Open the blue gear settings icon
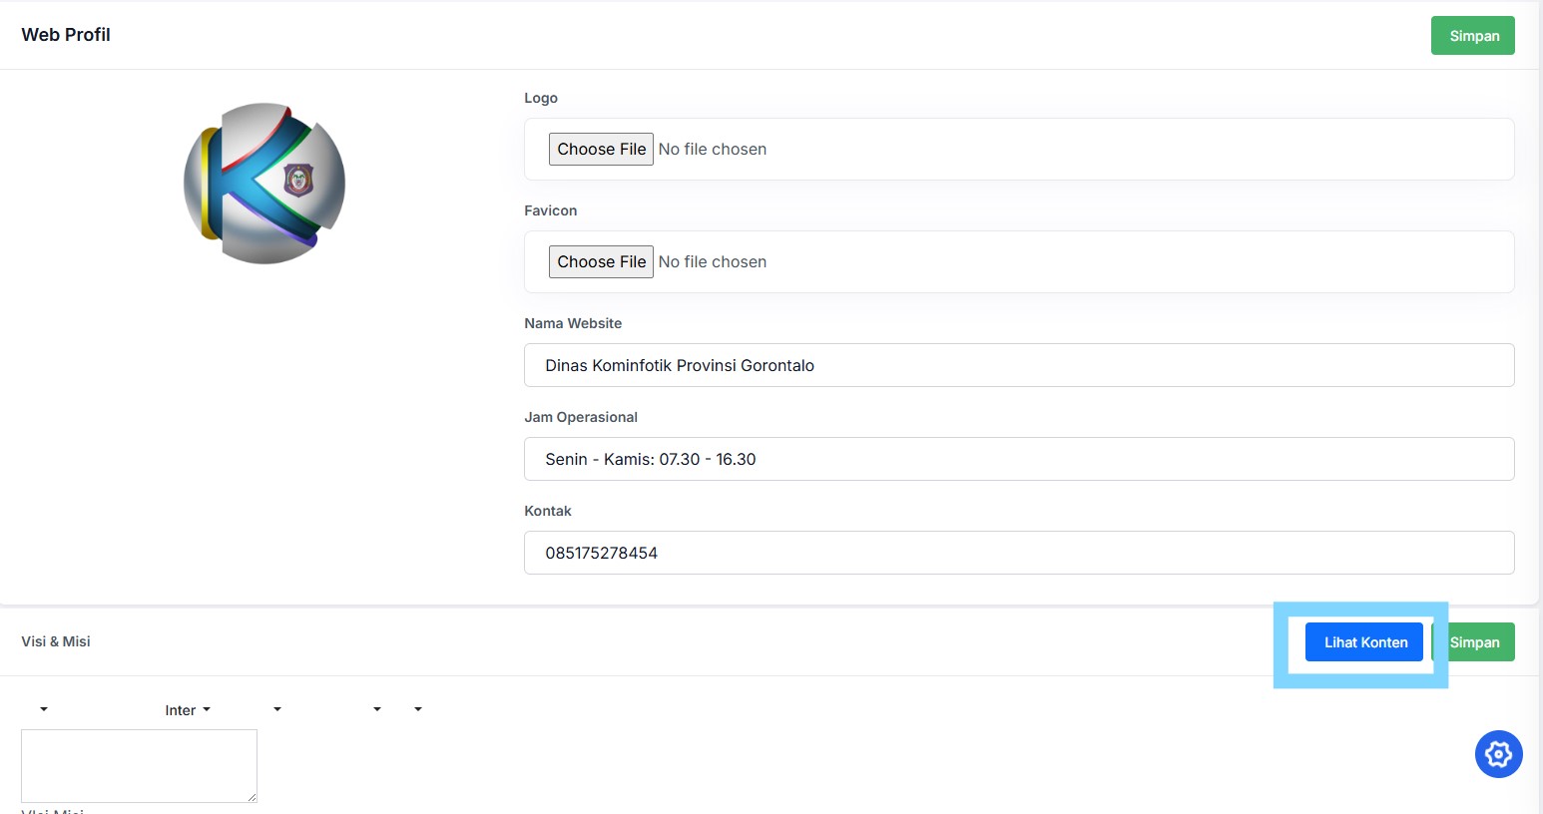Screen dimensions: 1543x814 (1498, 754)
